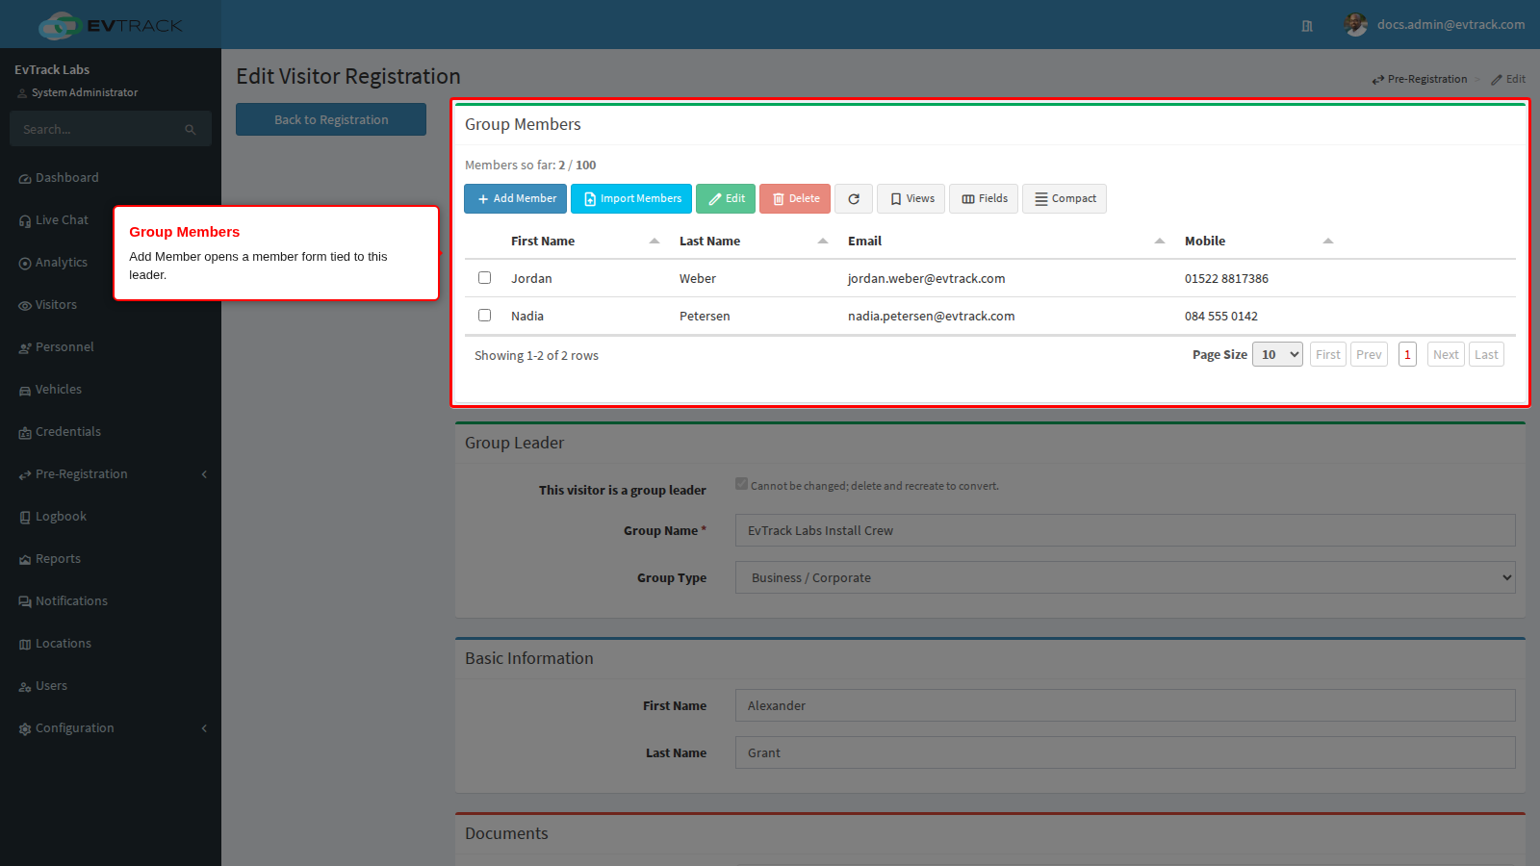Screen dimensions: 1540x866
Task: Select Nadia Petersen row checkbox
Action: pos(485,316)
